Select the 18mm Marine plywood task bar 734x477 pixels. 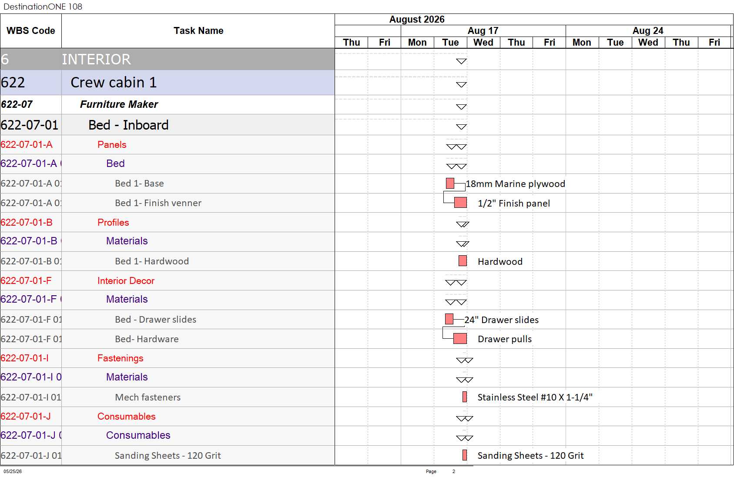(x=450, y=183)
